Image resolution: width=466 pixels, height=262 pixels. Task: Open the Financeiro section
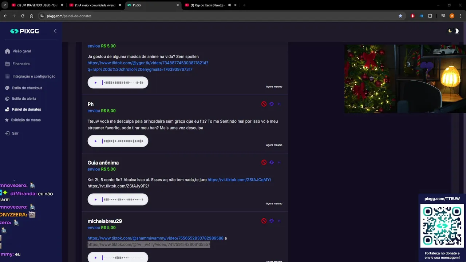pos(21,64)
